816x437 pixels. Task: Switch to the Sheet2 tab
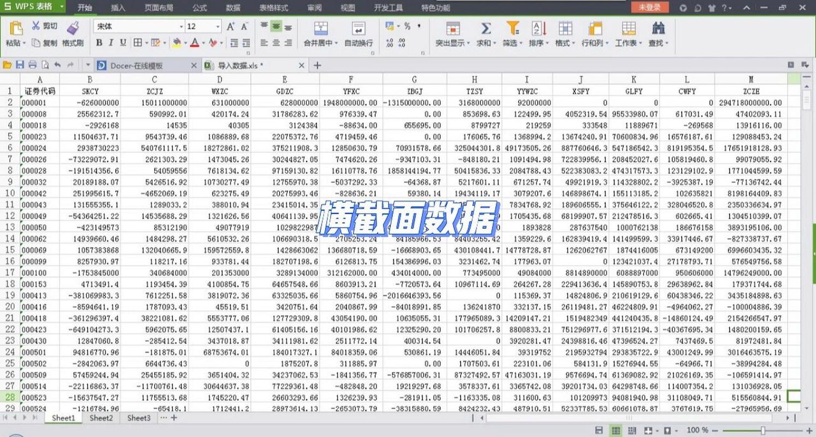coord(101,418)
